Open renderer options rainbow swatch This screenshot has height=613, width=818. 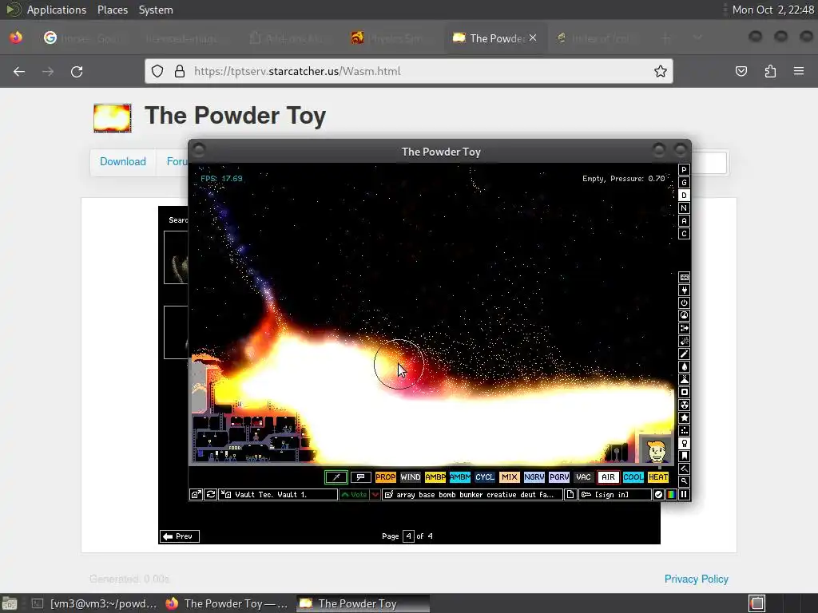pos(671,495)
